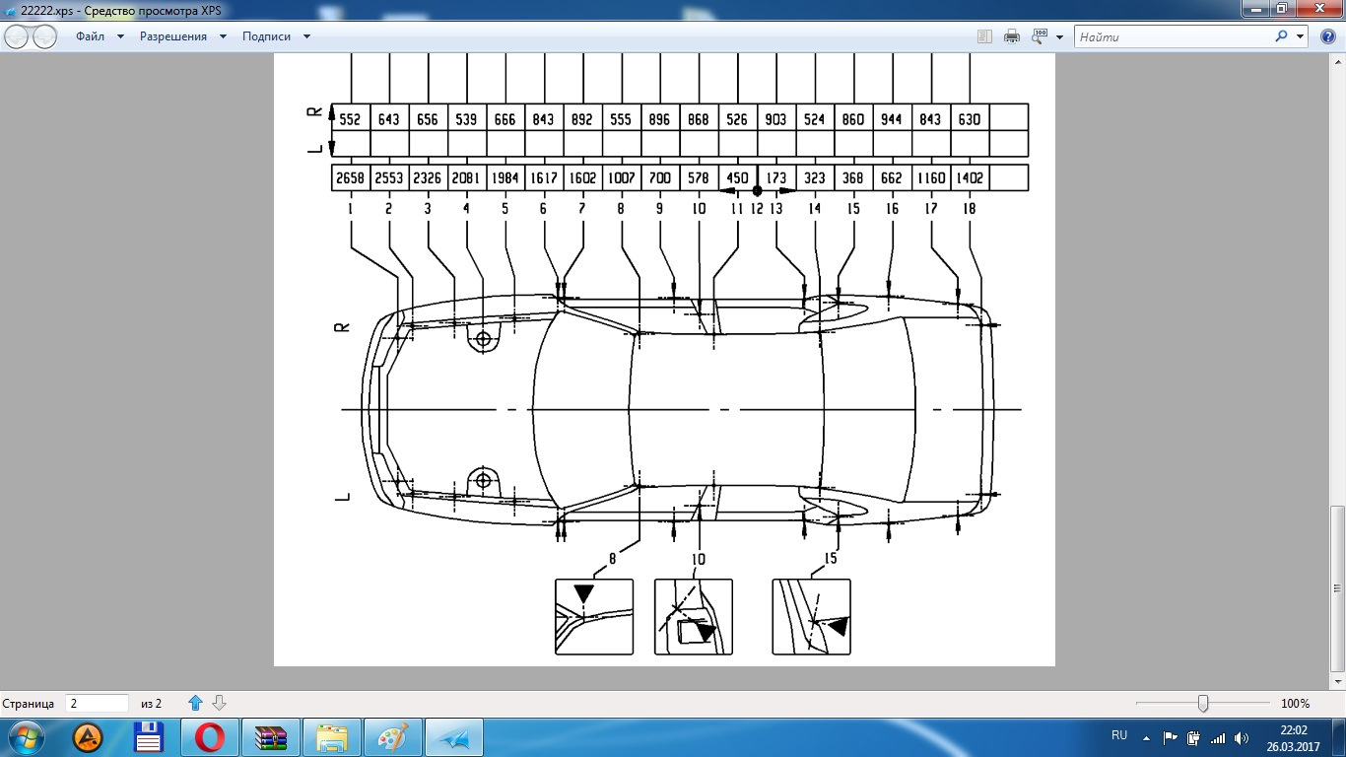This screenshot has height=757, width=1346.
Task: Click the table cell showing 552
Action: [x=352, y=118]
